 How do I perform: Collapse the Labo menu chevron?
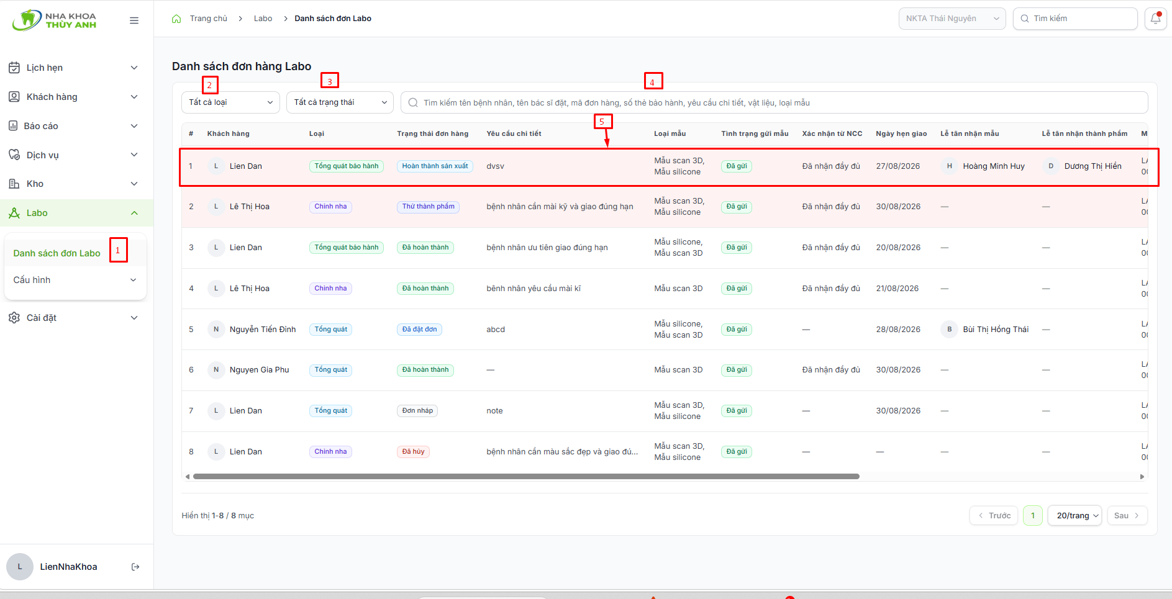tap(134, 213)
